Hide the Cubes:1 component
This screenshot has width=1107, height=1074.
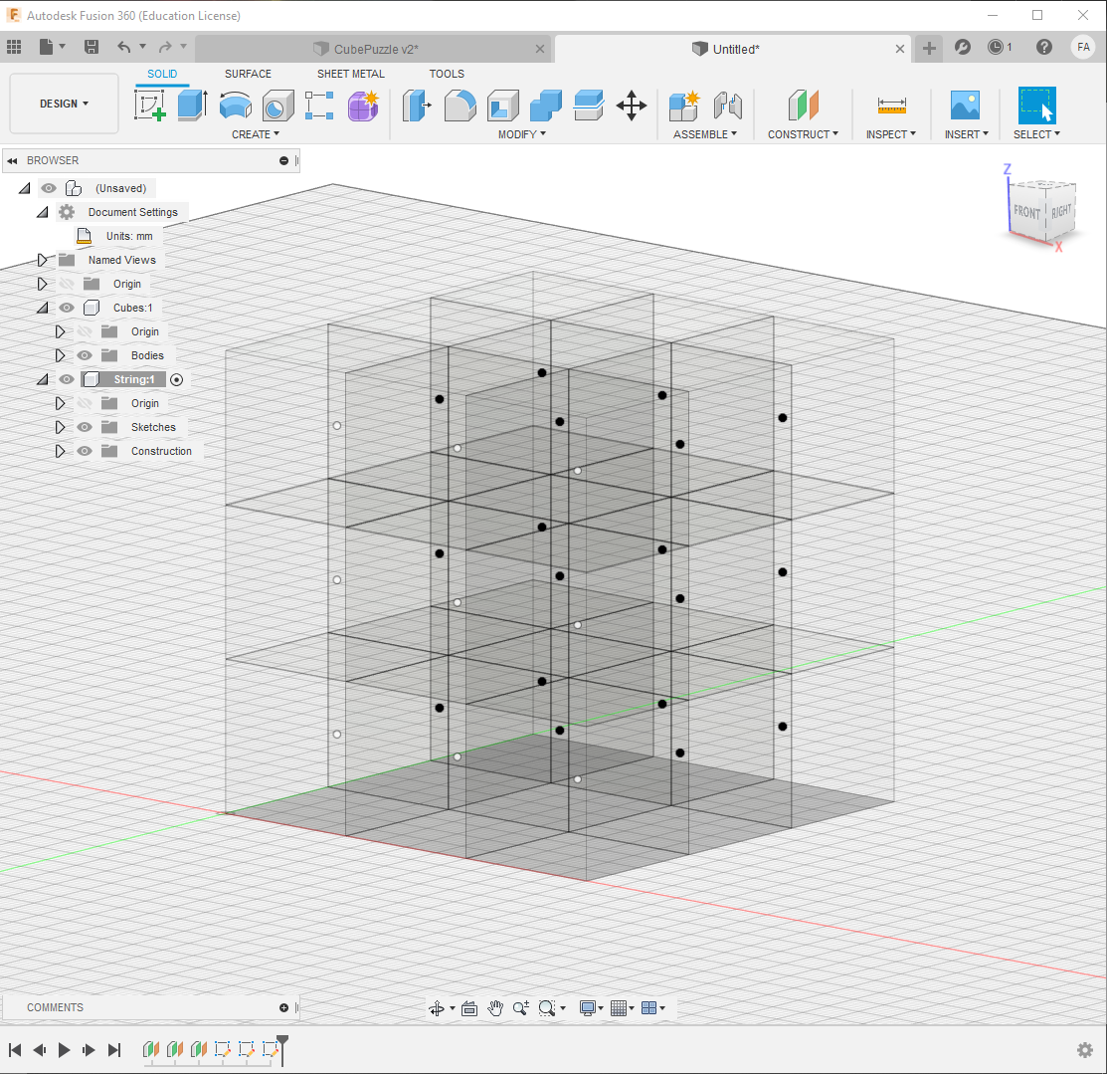pos(66,308)
